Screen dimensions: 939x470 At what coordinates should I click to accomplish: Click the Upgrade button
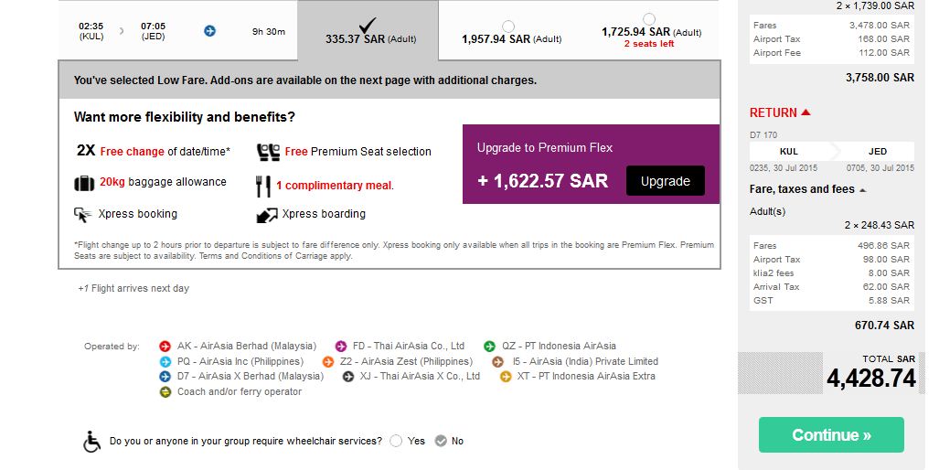click(665, 181)
